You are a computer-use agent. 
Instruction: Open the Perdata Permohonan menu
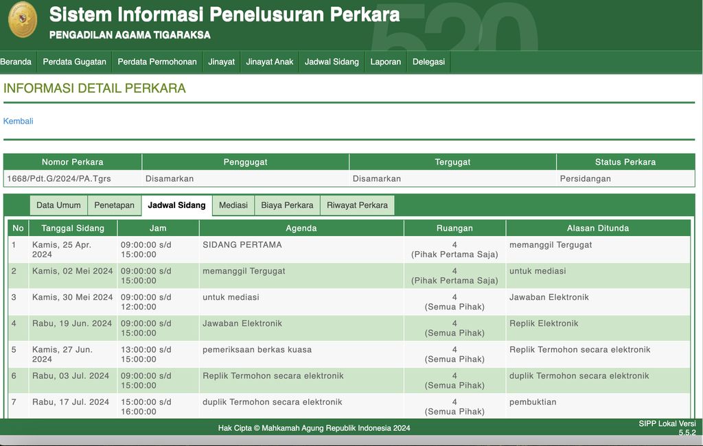pyautogui.click(x=157, y=62)
